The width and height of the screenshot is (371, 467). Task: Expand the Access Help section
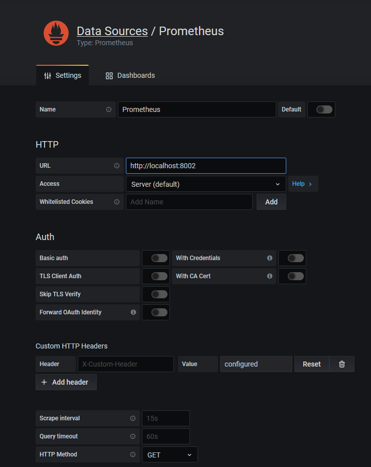[303, 184]
